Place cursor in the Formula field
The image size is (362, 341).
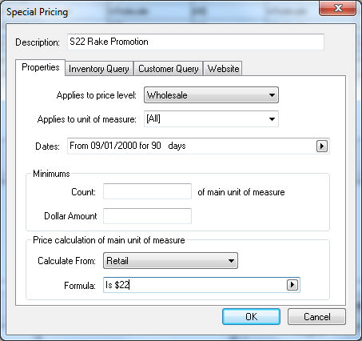click(x=194, y=285)
